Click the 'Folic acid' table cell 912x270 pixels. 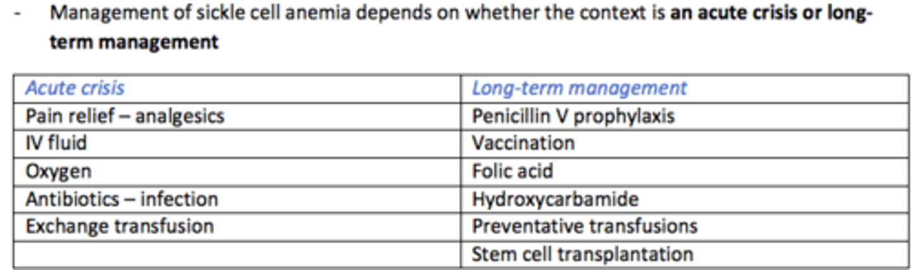[512, 171]
